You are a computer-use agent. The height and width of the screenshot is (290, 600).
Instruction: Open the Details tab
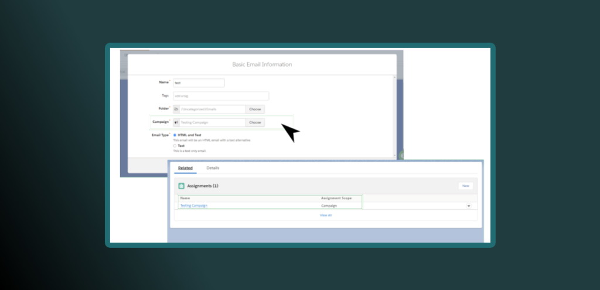point(213,168)
